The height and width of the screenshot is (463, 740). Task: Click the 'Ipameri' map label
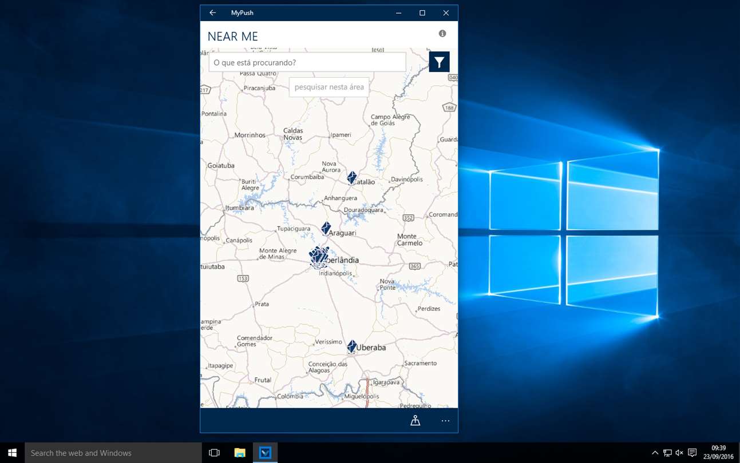click(x=341, y=135)
